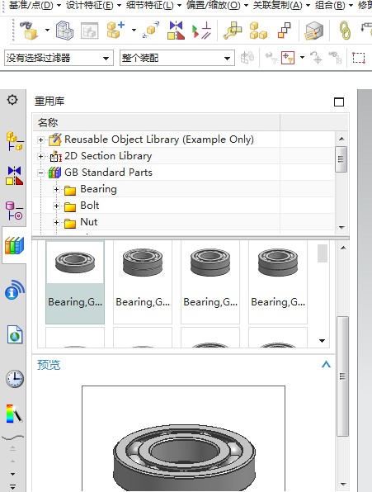Select the fourth Bearing,G... thumbnail
This screenshot has width=372, height=492.
click(x=278, y=281)
